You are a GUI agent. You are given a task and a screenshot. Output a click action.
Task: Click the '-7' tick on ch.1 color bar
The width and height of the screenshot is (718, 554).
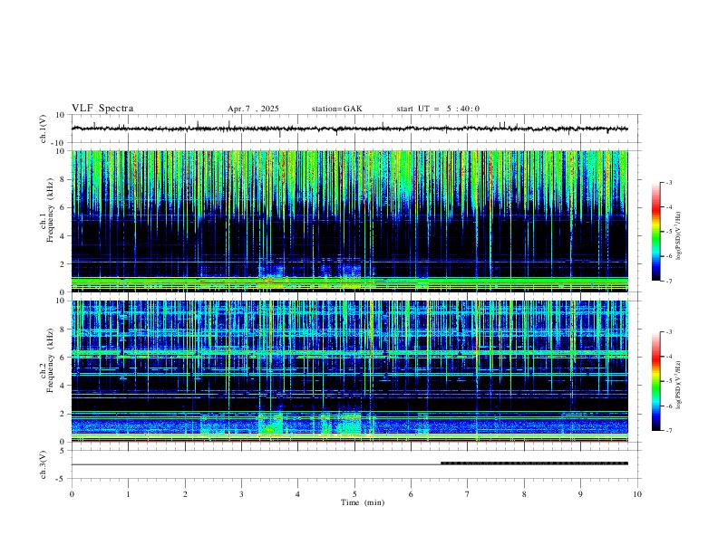coord(668,281)
